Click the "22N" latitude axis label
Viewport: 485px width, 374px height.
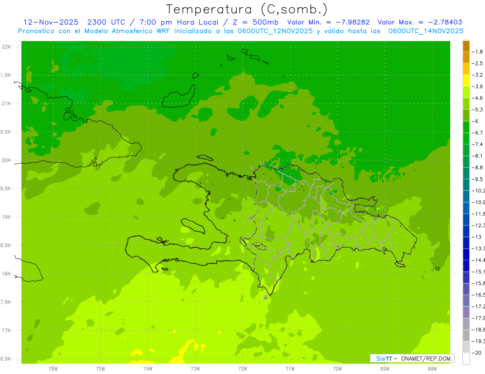tap(6, 47)
